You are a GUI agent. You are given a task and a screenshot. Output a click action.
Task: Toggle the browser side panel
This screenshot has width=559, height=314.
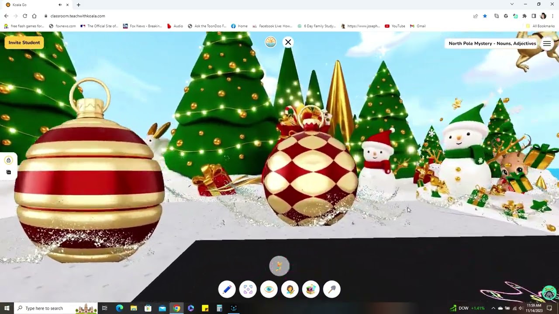534,16
